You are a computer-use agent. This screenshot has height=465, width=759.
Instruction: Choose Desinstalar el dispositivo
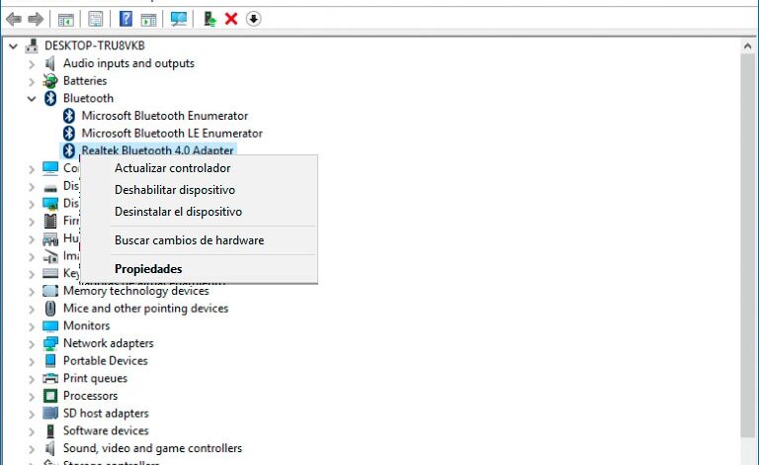pyautogui.click(x=199, y=212)
